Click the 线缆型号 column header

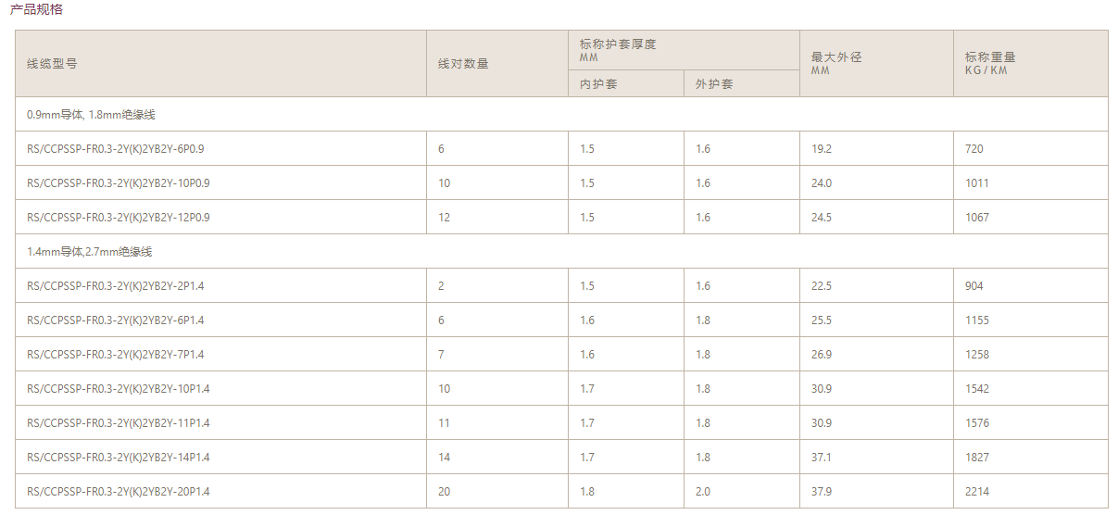[x=52, y=64]
